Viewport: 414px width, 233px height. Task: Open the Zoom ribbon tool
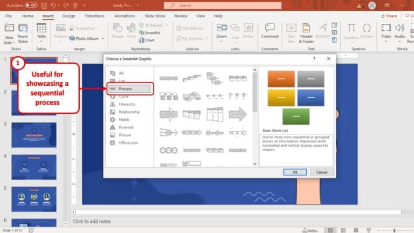[222, 31]
